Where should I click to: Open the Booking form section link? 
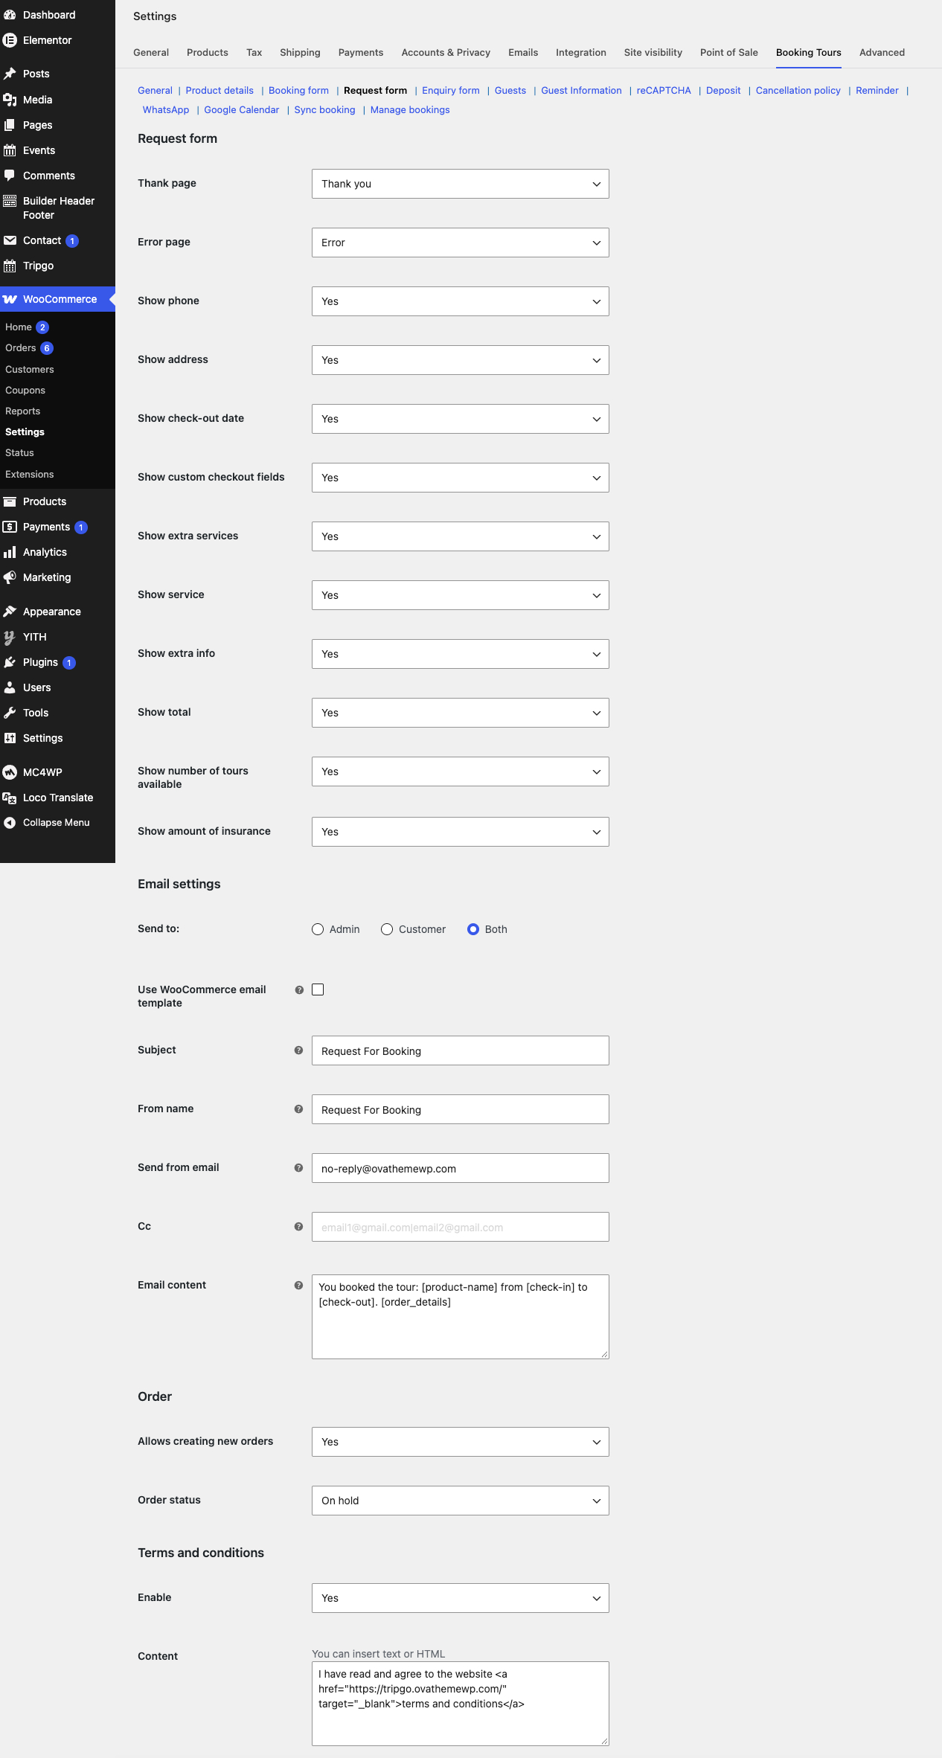[x=298, y=91]
